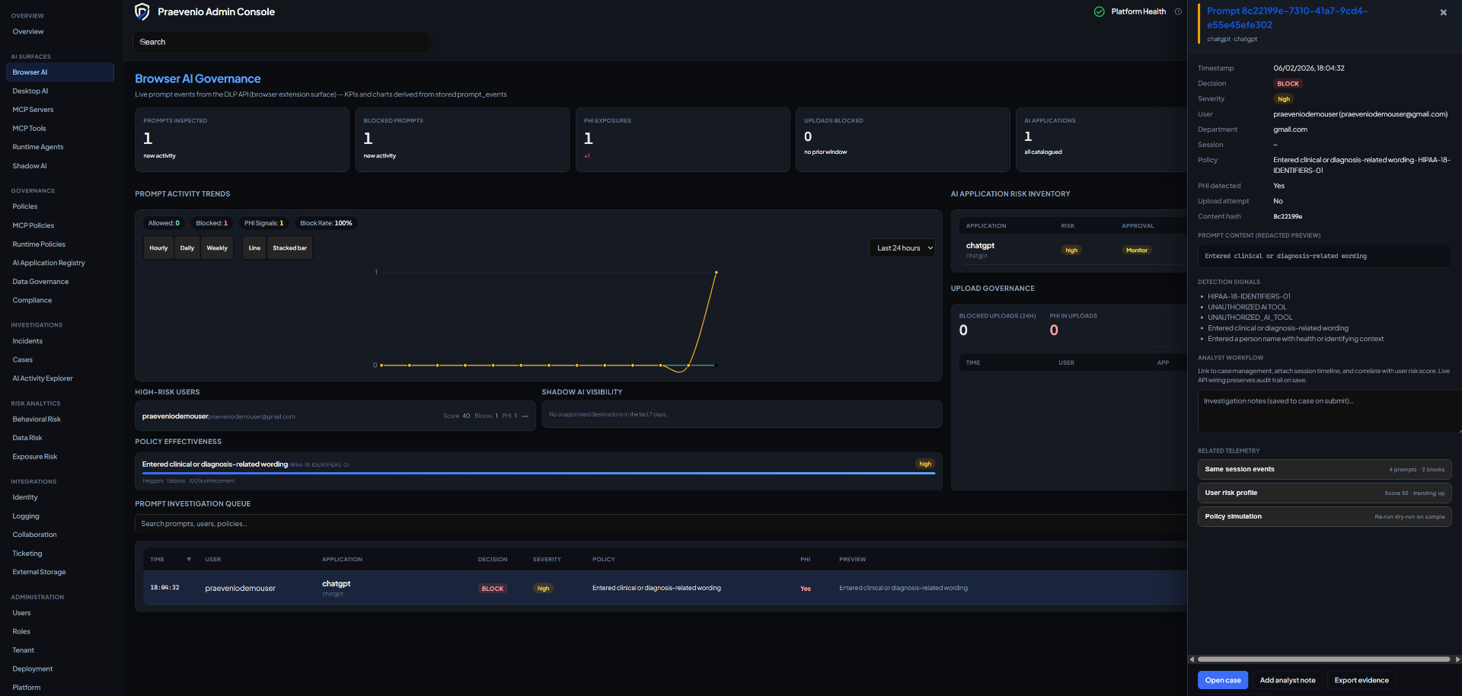Image resolution: width=1462 pixels, height=696 pixels.
Task: Click the top Search field
Action: (282, 42)
